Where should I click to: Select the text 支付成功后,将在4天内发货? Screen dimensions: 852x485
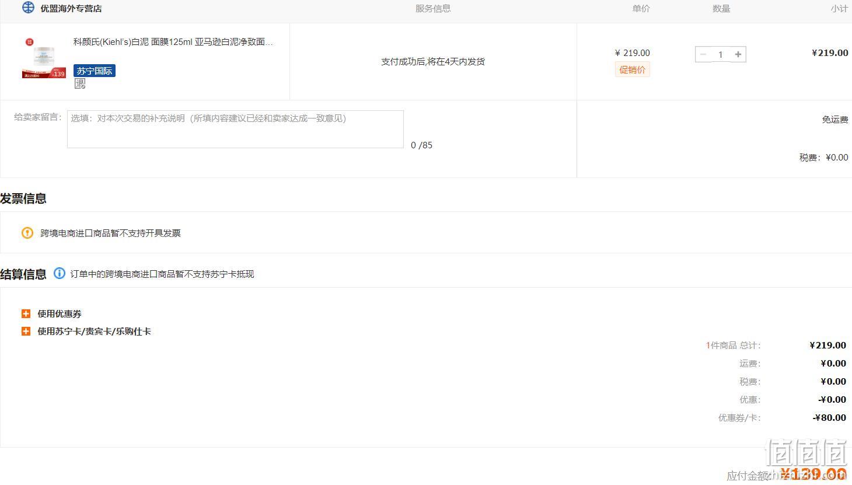pyautogui.click(x=433, y=62)
